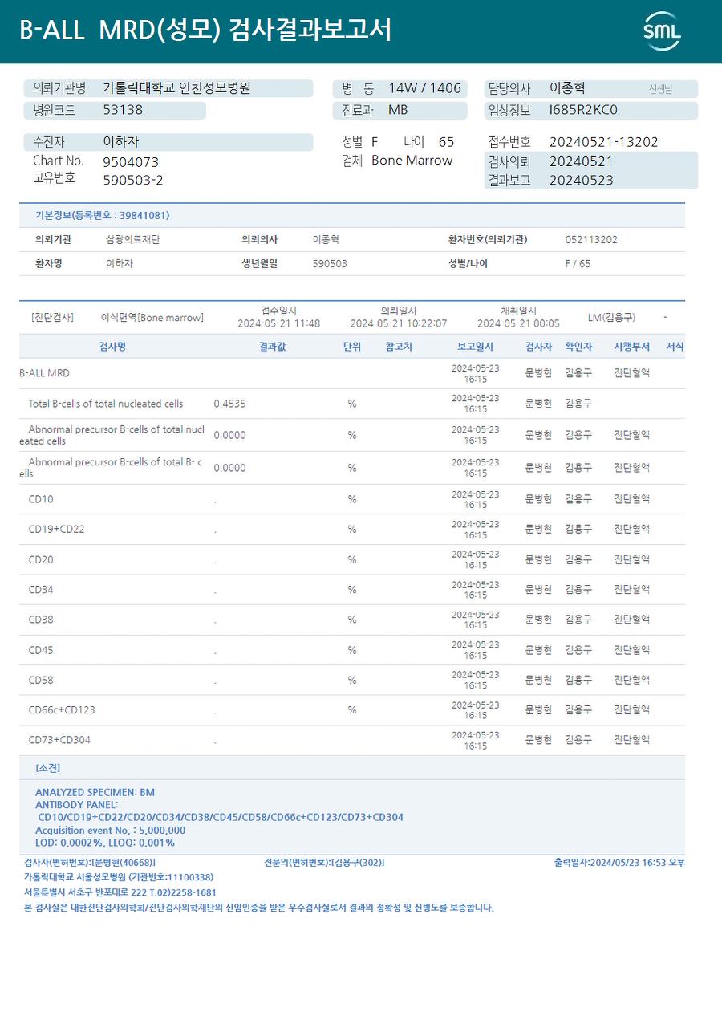Viewport: 722px width, 1020px height.
Task: Select the 병원코드 field value 53138
Action: tap(123, 110)
